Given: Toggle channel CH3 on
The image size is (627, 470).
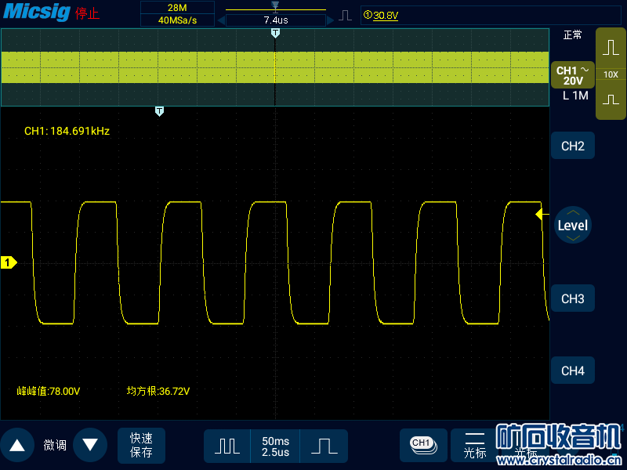Looking at the screenshot, I should pyautogui.click(x=573, y=299).
